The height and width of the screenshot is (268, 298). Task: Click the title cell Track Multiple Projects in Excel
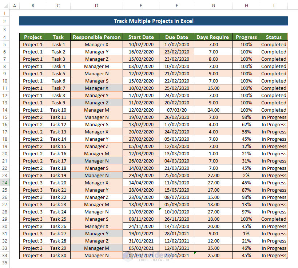154,21
